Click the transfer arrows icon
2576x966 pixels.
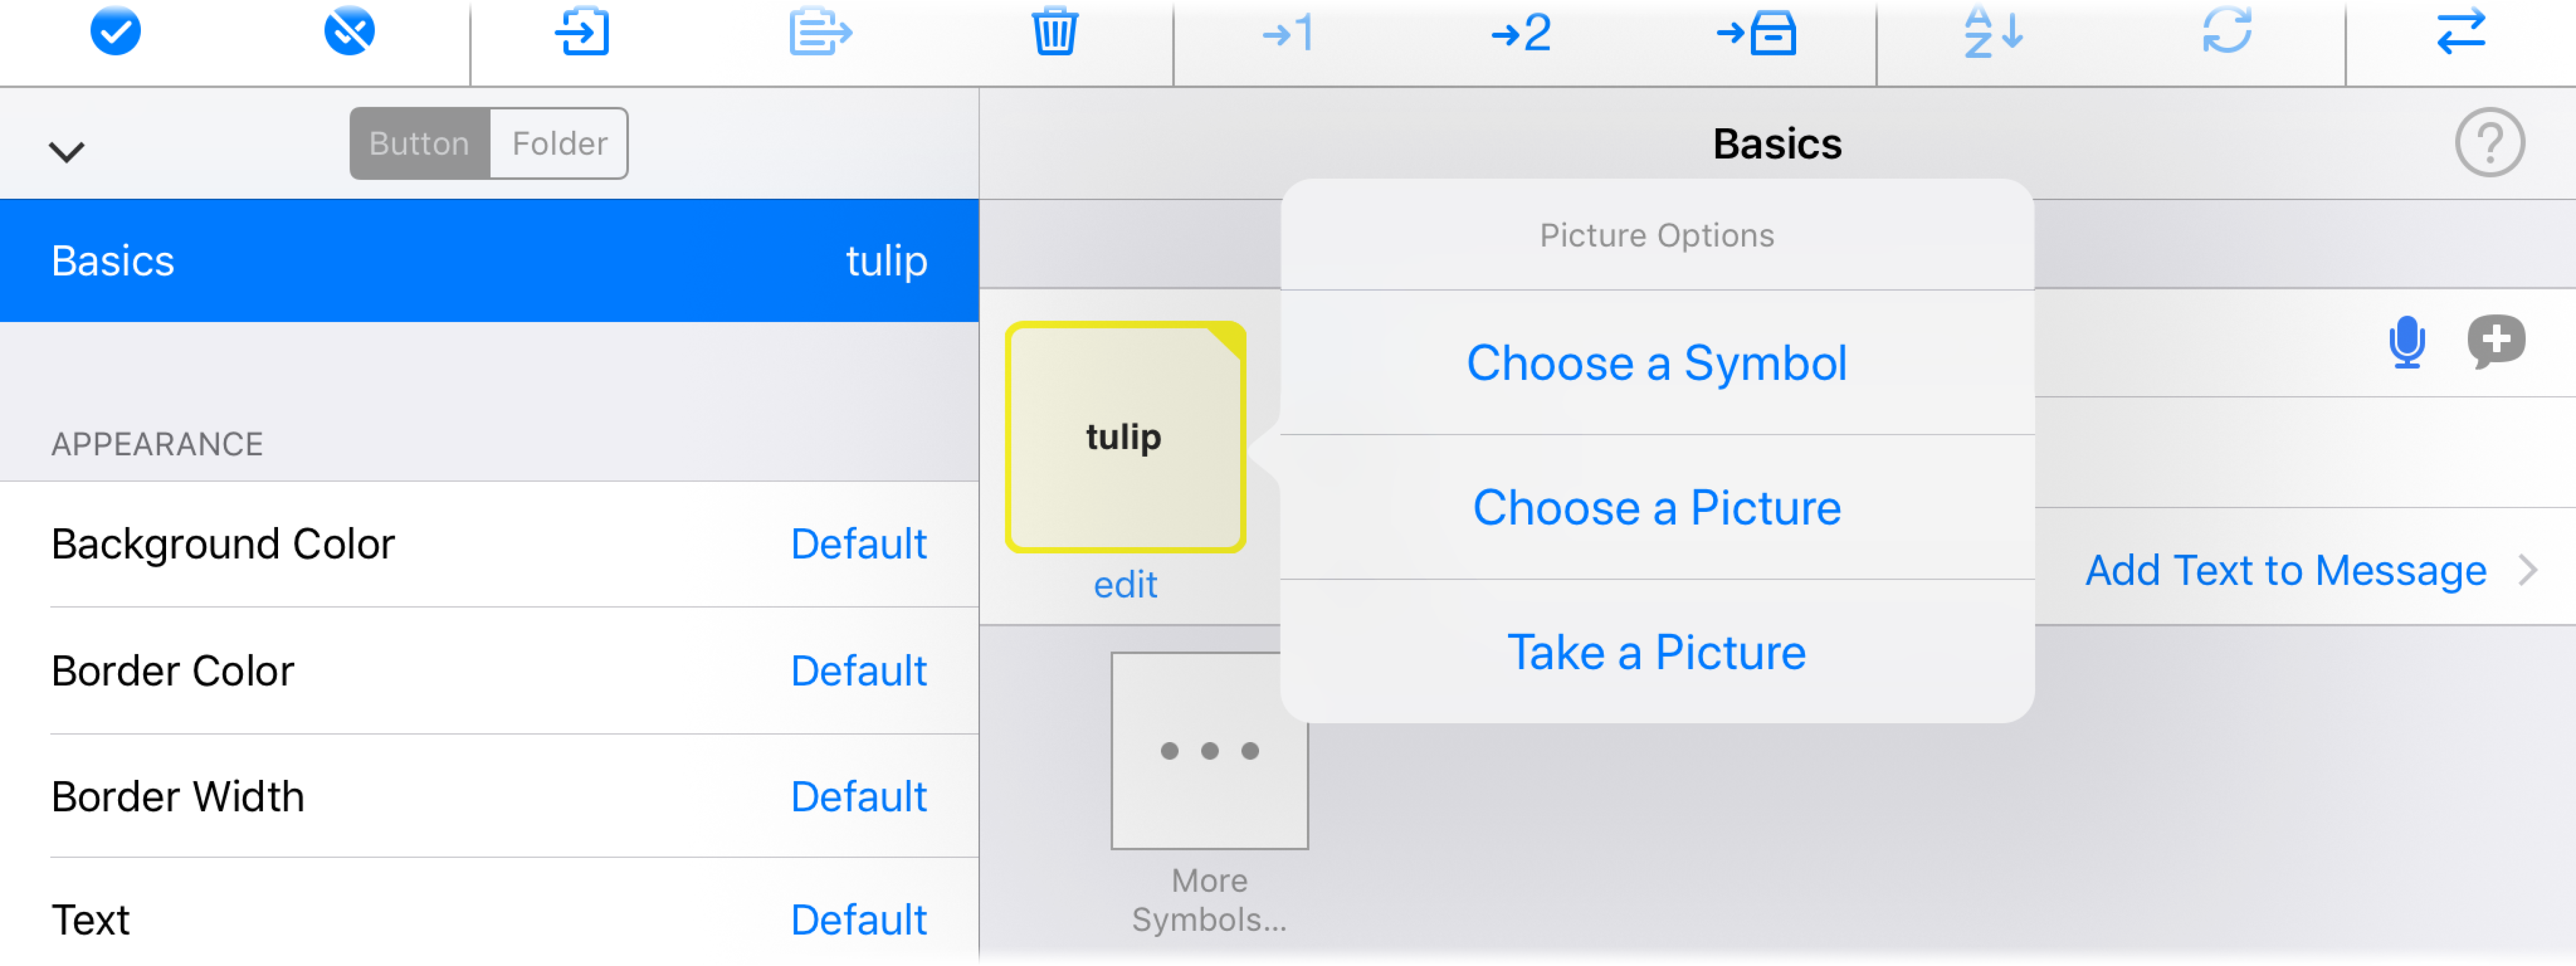(2460, 33)
